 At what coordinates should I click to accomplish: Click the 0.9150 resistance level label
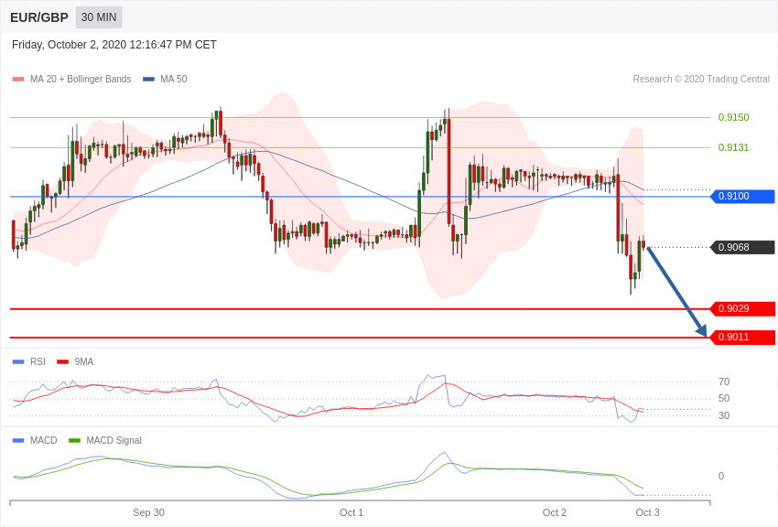coord(734,117)
